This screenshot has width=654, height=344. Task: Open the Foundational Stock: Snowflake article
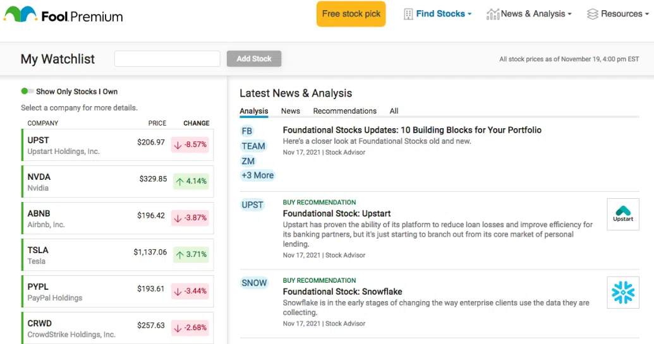tap(342, 292)
